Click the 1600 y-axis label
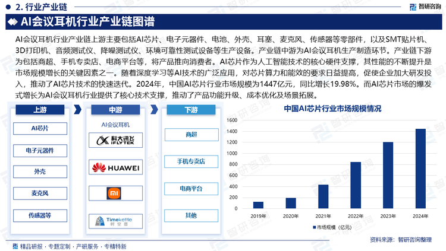446x251 pixels. point(232,120)
